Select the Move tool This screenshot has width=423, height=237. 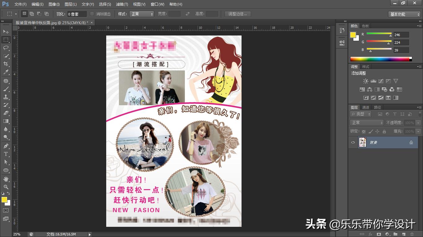click(6, 31)
